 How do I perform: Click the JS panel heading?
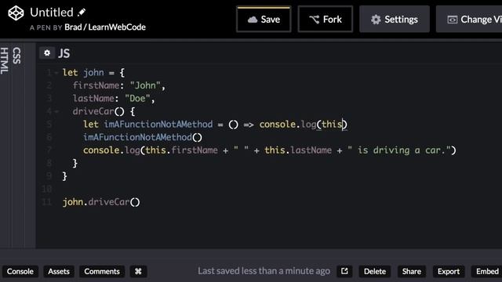tap(64, 53)
